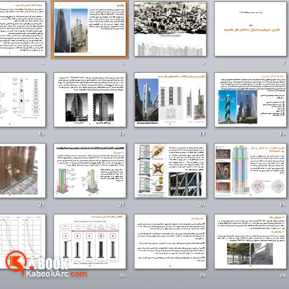Select slide 11 Commerzbank Tower thumbnail
This screenshot has width=289, height=289.
170,100
